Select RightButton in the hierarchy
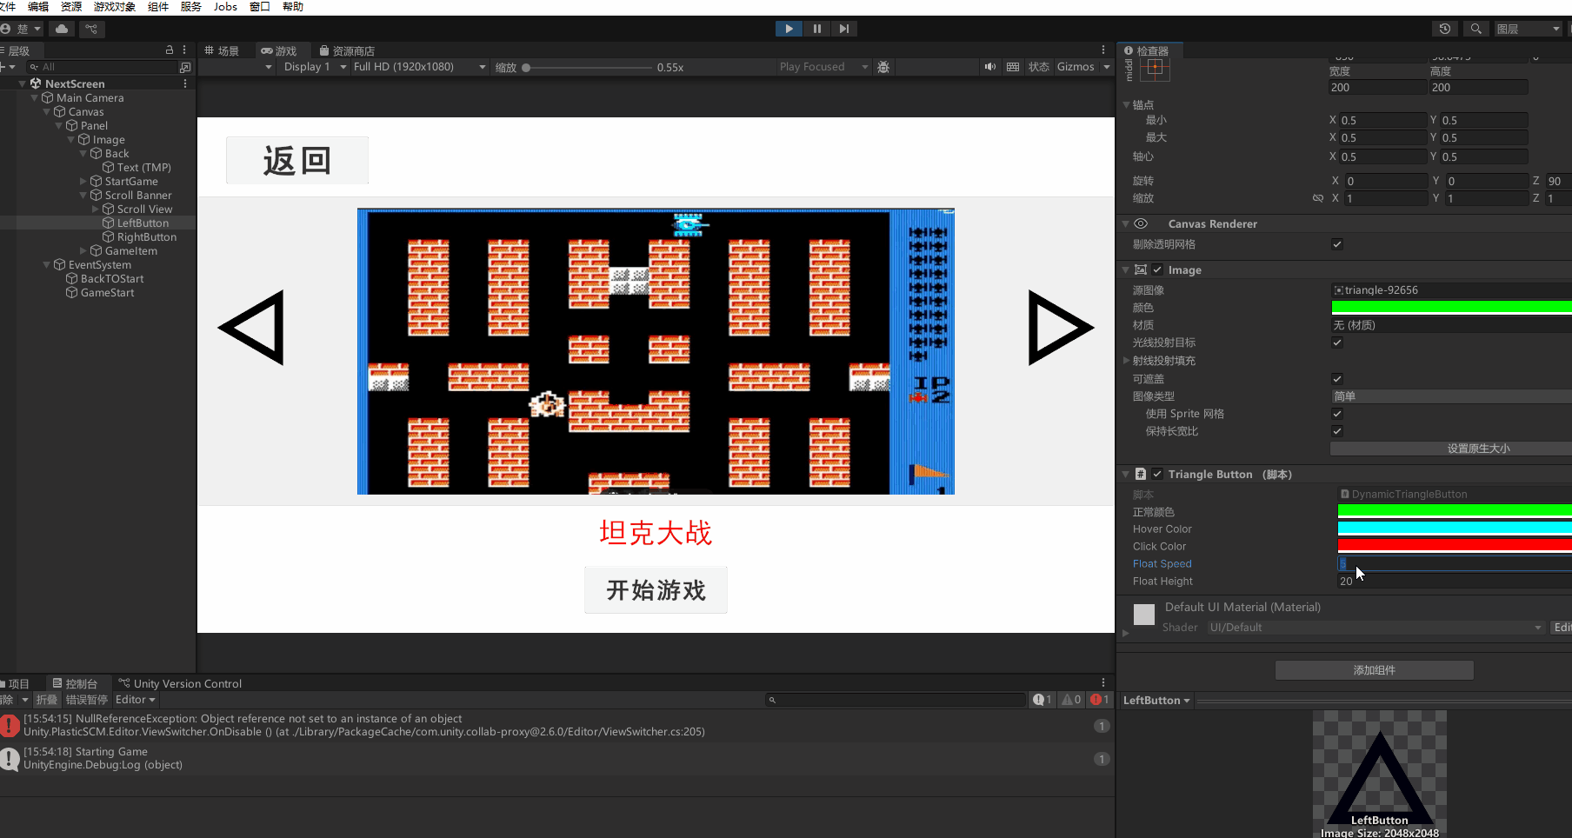The height and width of the screenshot is (838, 1572). click(146, 237)
